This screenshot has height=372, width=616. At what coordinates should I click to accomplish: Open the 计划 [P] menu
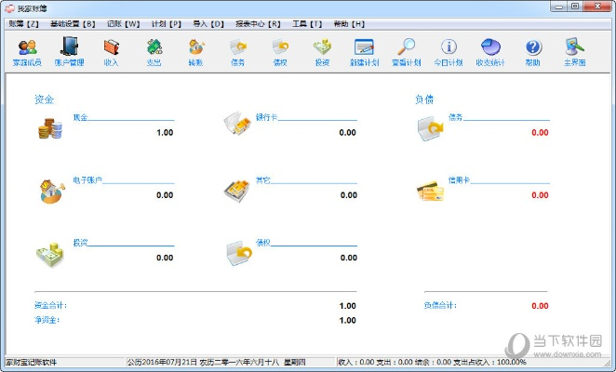(167, 24)
